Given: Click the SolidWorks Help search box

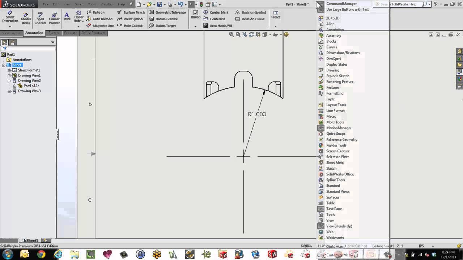Looking at the screenshot, I should [398, 4].
